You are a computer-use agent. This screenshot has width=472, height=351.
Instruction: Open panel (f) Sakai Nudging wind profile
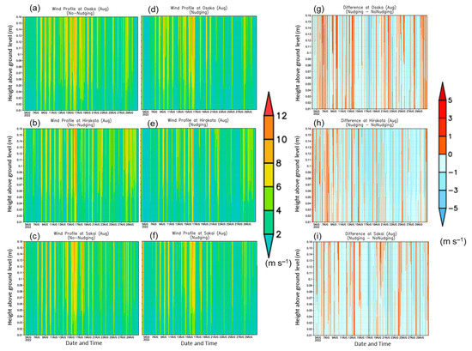pos(199,287)
